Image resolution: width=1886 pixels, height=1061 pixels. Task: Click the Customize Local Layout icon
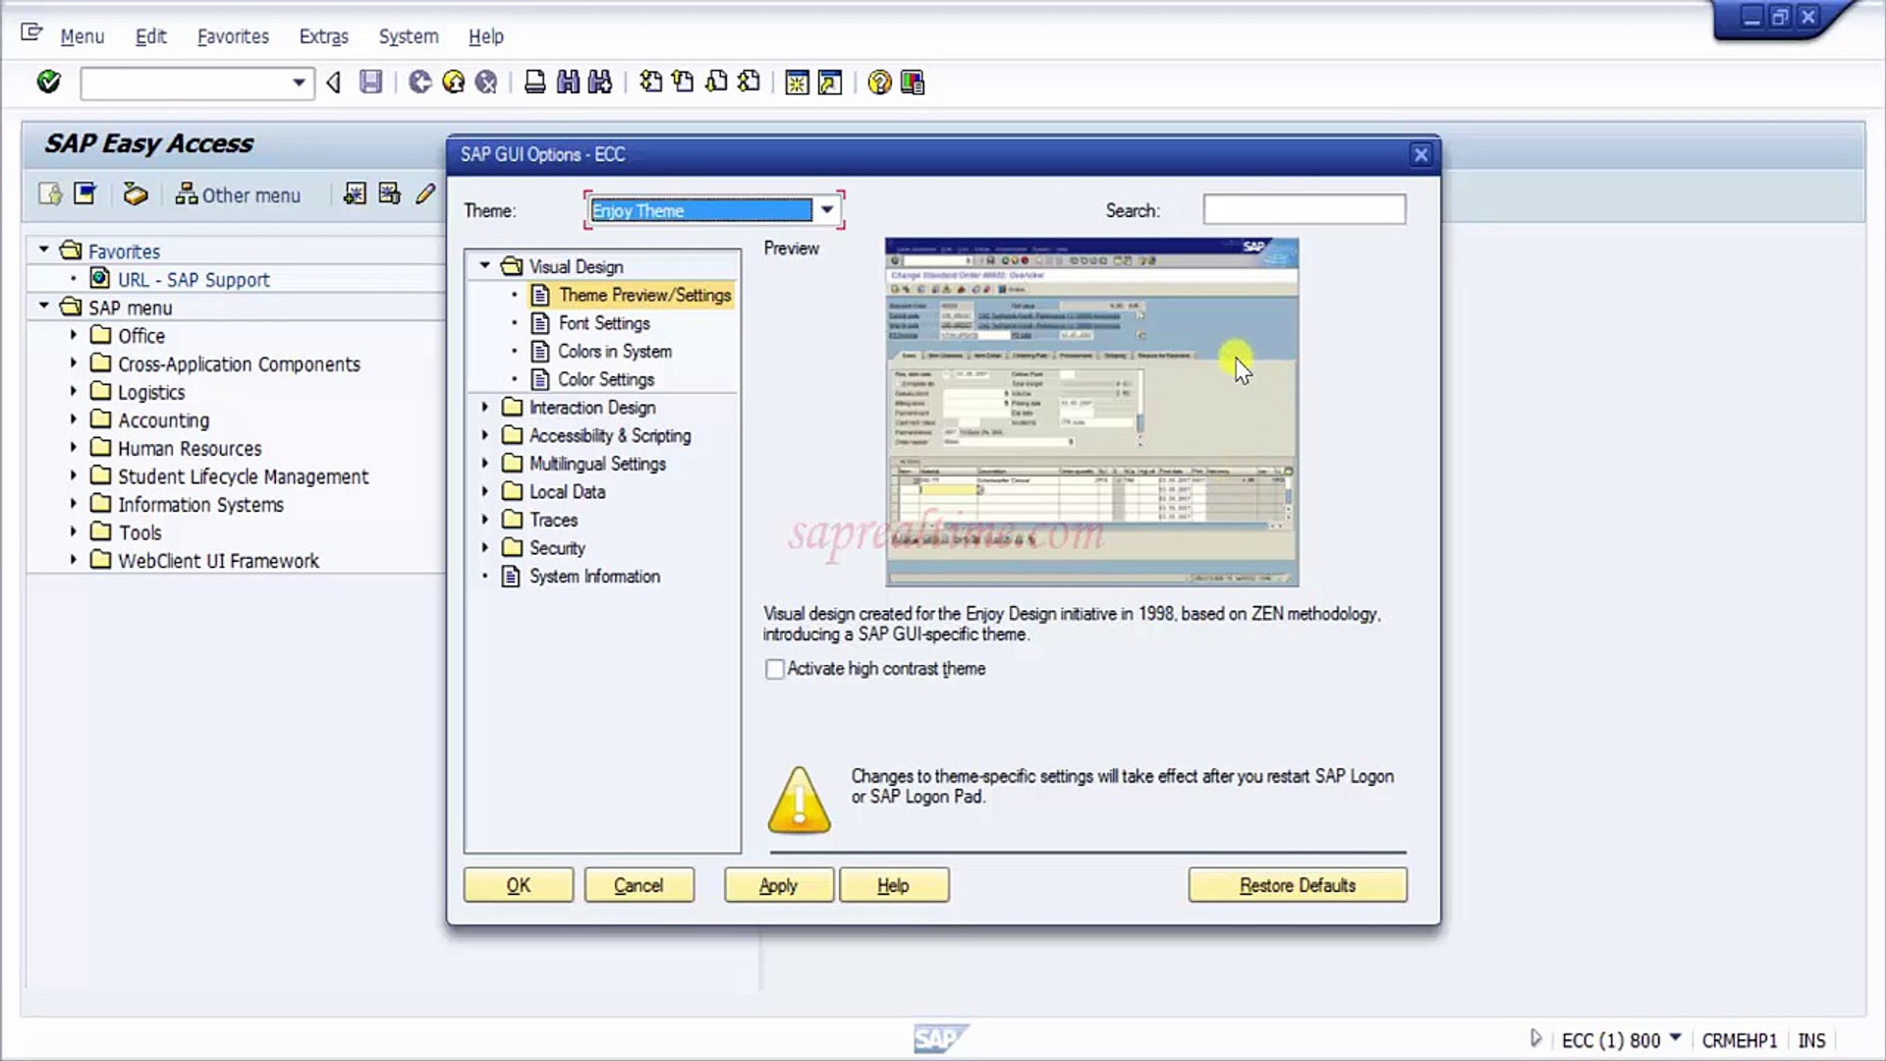tap(913, 83)
